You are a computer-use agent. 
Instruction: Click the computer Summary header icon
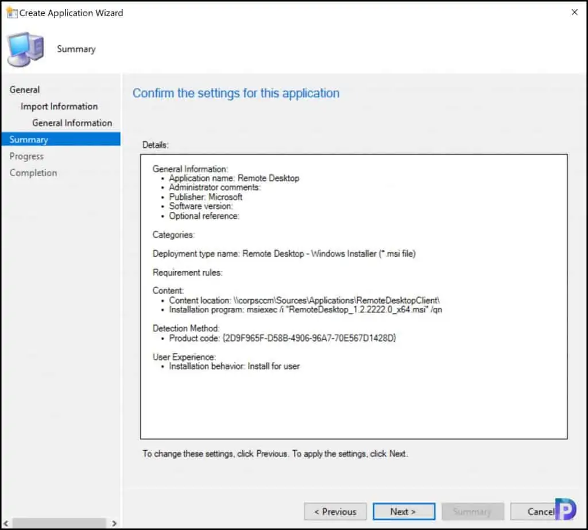(25, 49)
